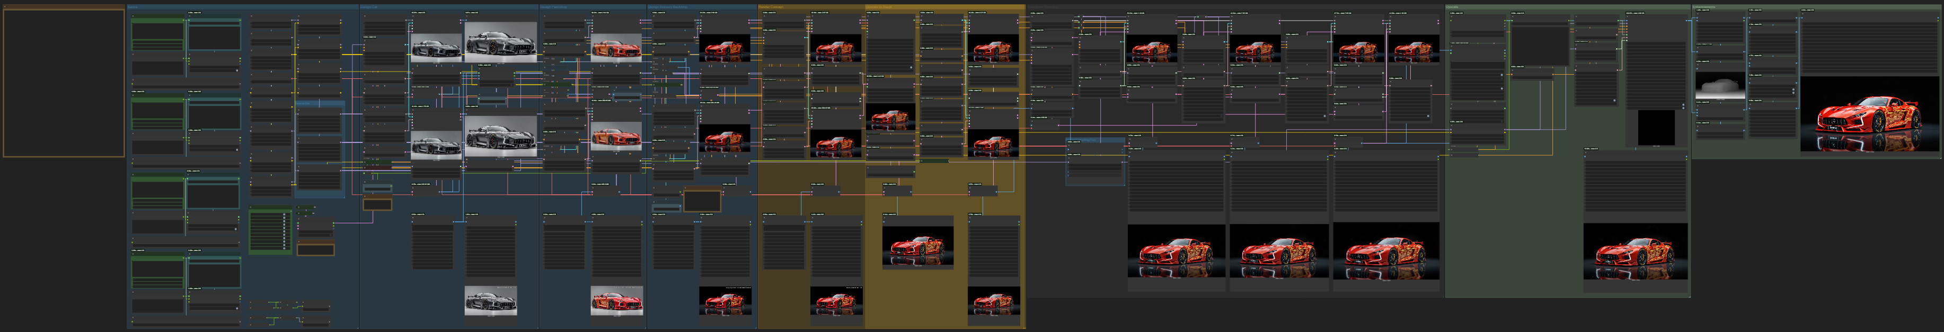Select the orange car thumbnail at the bottom of the blue group
The image size is (1944, 332).
[x=616, y=301]
